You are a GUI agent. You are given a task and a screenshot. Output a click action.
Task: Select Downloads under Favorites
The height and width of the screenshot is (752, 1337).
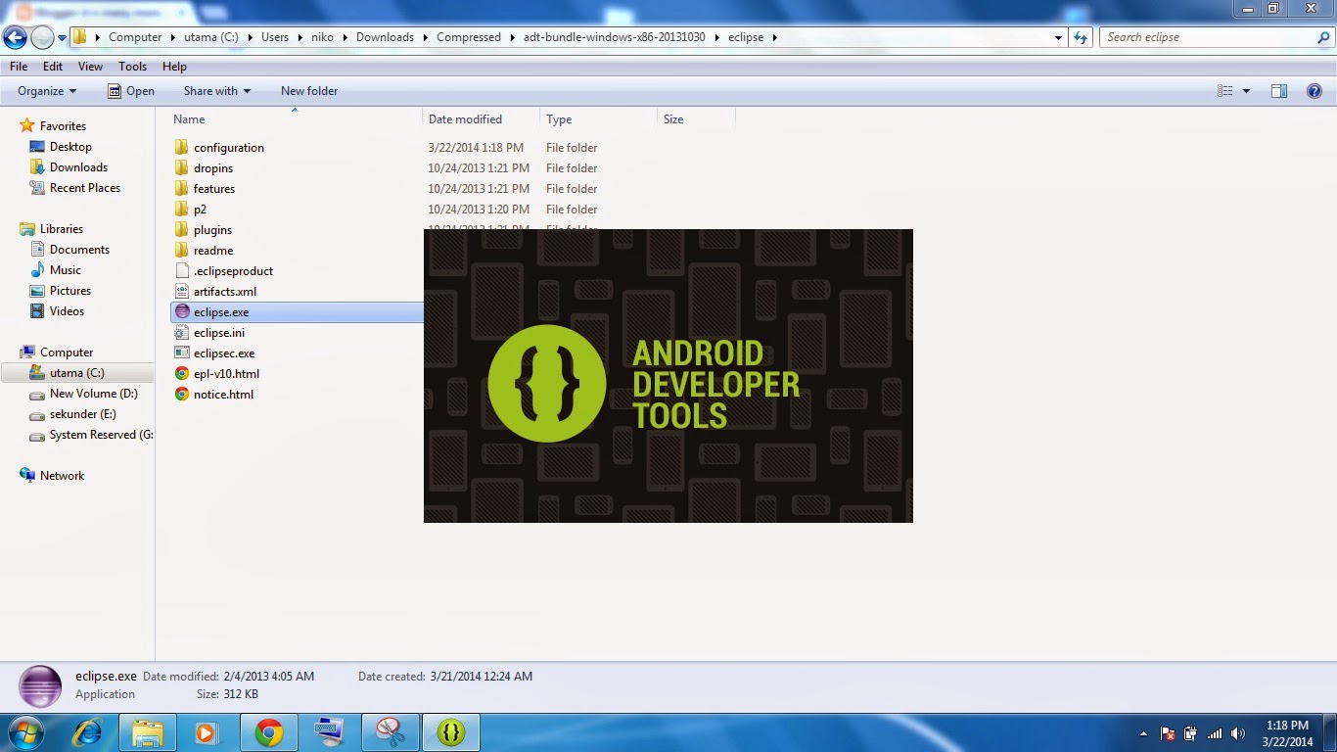click(69, 166)
